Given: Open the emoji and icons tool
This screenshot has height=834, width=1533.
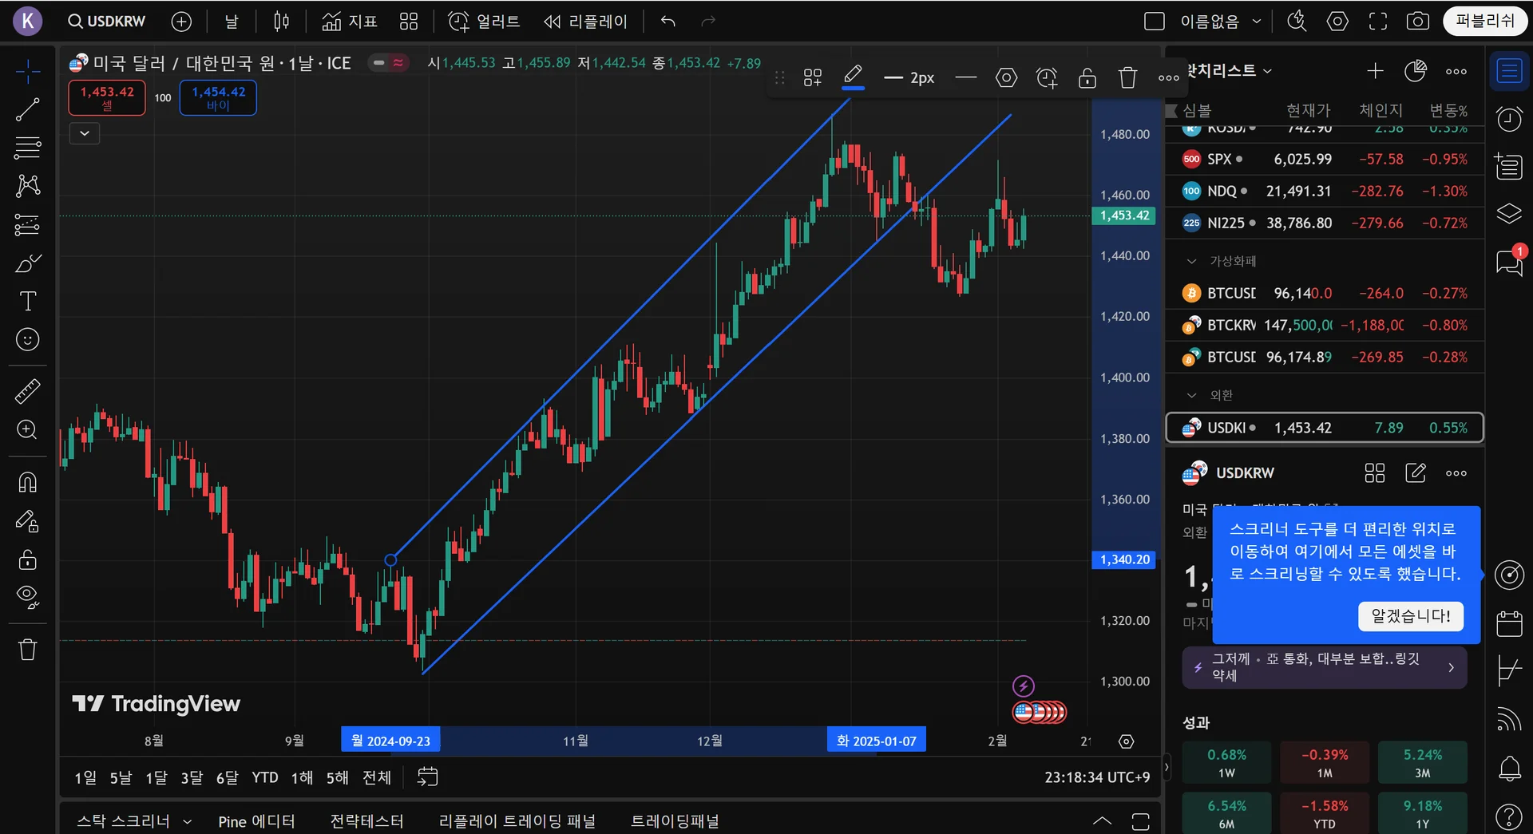Looking at the screenshot, I should click(x=28, y=340).
